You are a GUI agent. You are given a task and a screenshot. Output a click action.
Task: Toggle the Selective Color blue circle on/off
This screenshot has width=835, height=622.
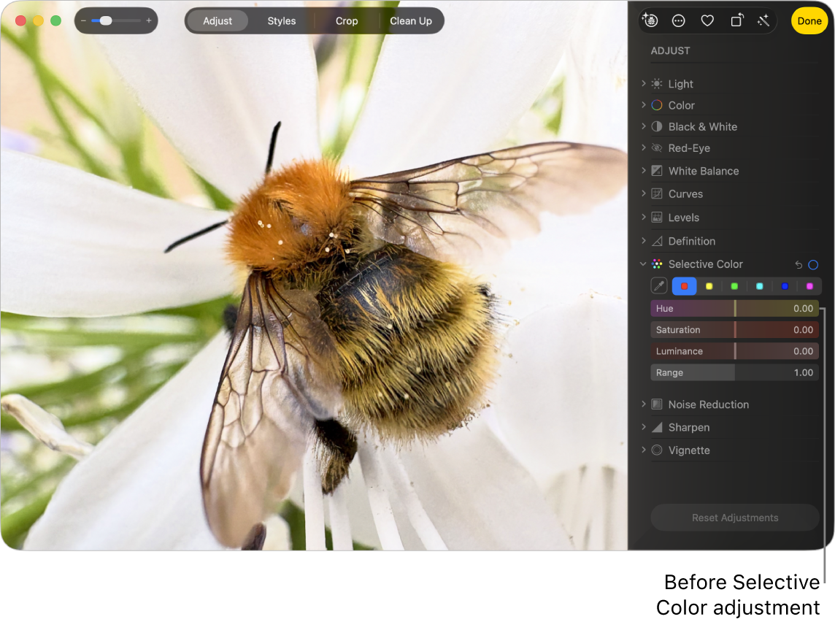813,265
